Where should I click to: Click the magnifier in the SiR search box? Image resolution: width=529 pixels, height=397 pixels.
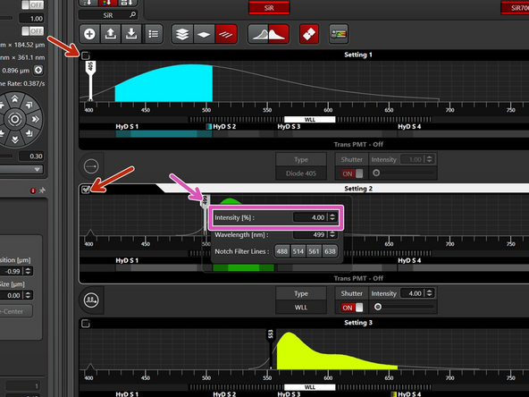click(132, 14)
